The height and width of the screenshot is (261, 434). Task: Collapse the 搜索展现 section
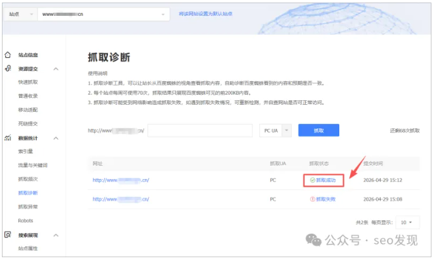pyautogui.click(x=56, y=236)
